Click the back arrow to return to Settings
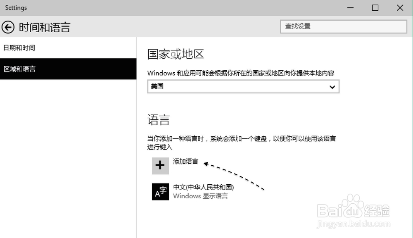The image size is (413, 238). click(8, 27)
